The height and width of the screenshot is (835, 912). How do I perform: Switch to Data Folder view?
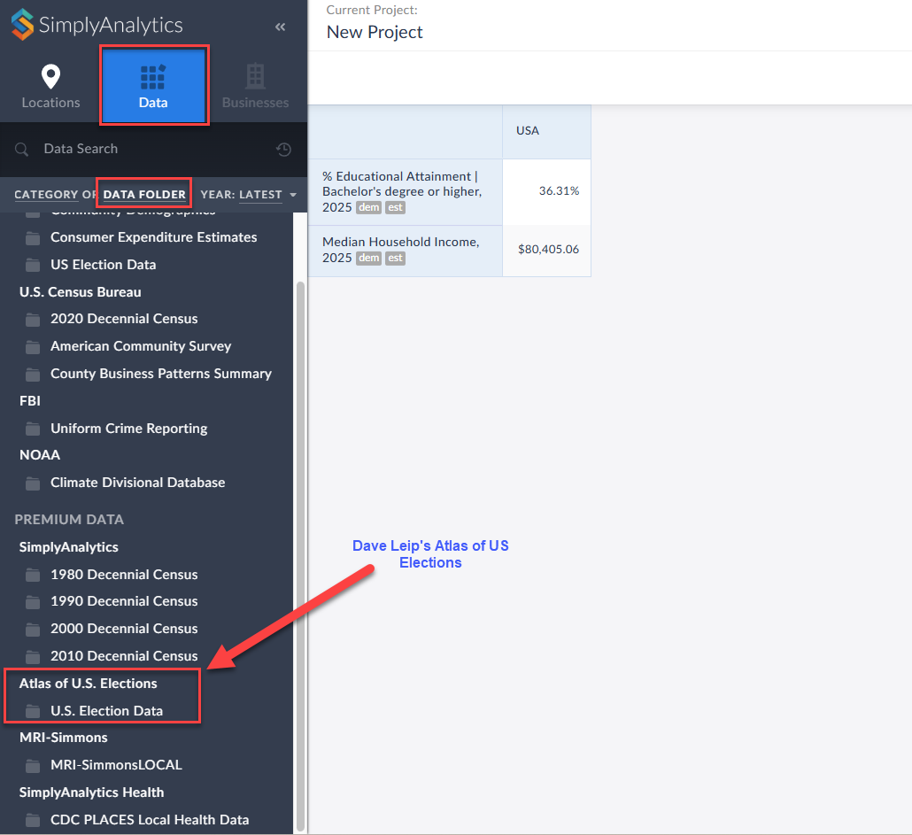coord(144,195)
